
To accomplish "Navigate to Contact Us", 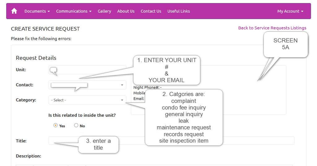I will pyautogui.click(x=151, y=11).
